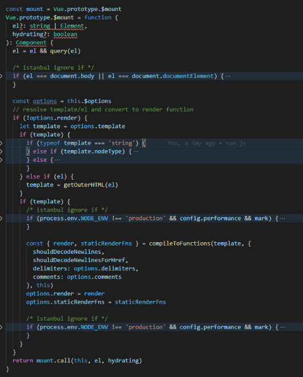
Task: Expand the folded document.body if block arrow
Action: [x=1, y=76]
